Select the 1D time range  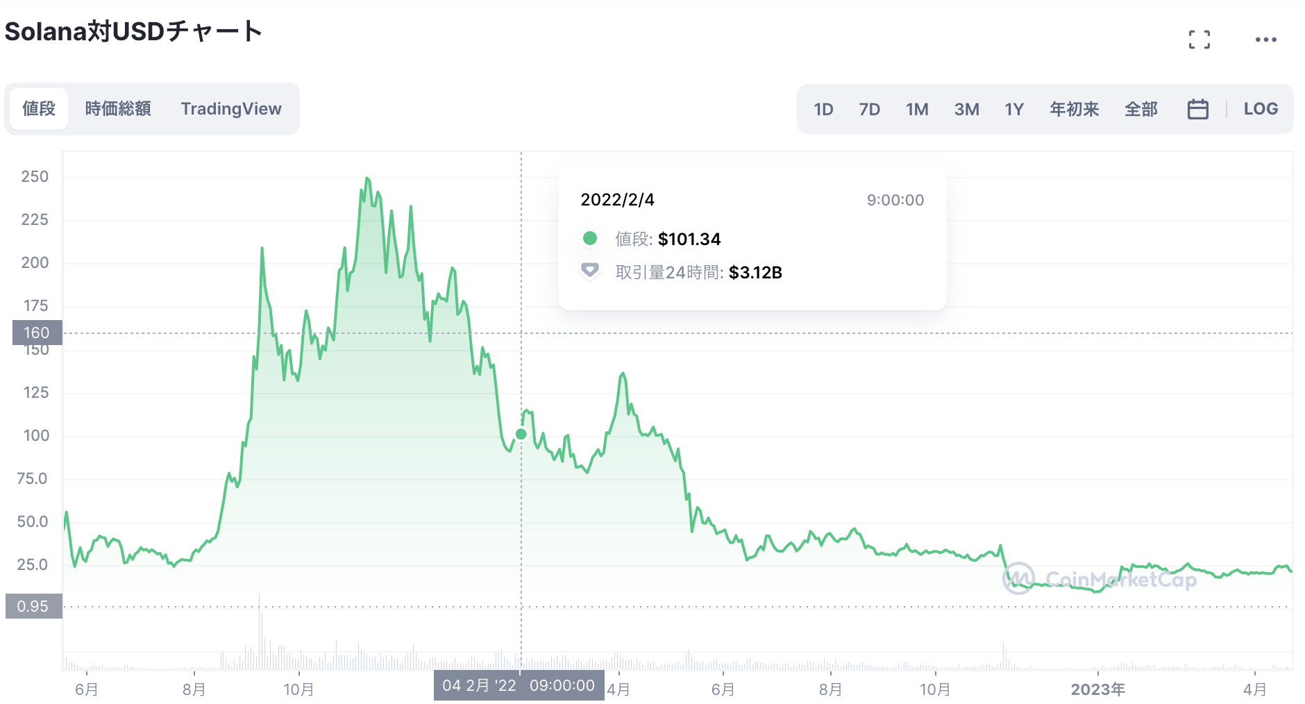pyautogui.click(x=823, y=110)
